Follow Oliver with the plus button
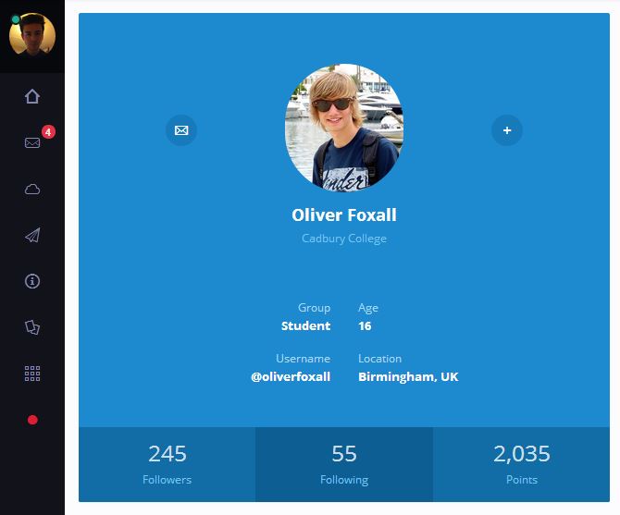 coord(507,130)
